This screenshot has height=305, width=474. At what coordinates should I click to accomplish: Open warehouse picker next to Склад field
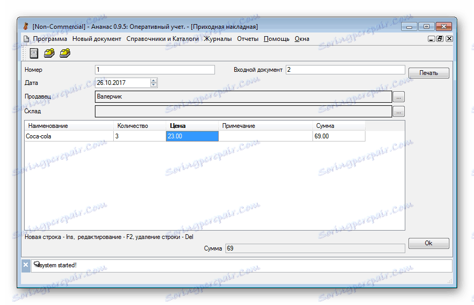point(398,112)
